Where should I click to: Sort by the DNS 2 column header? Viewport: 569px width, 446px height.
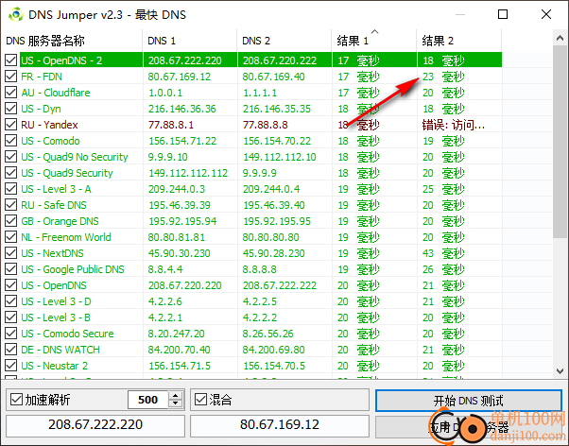[x=284, y=41]
